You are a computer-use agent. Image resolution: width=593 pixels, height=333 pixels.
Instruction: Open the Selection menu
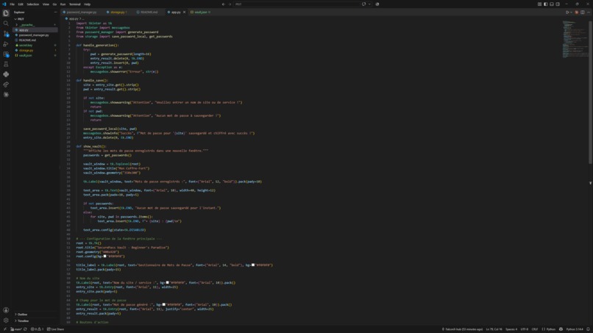[x=33, y=4]
